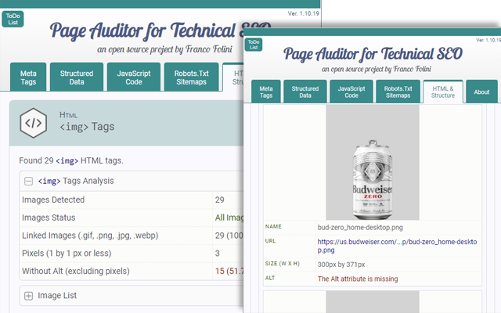This screenshot has width=501, height=313.
Task: Click the HTML code hexagon icon
Action: (33, 123)
